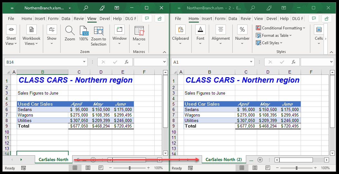Click Zoom to Selection in left window
Screen dimensions: 339x174
[98, 36]
